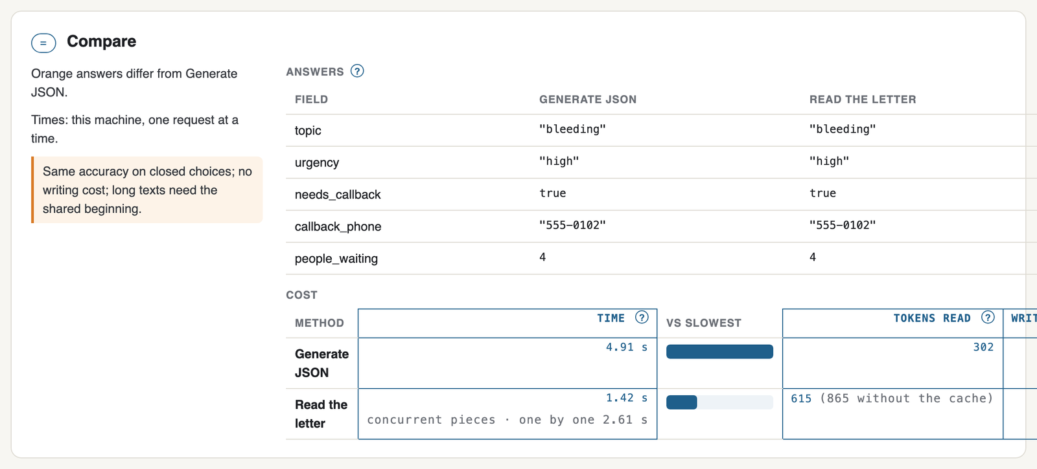Click the orange accuracy callout note
This screenshot has width=1037, height=469.
147,190
